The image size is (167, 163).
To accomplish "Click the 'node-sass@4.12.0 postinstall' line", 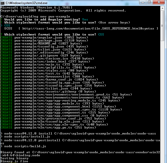I will pyautogui.click(x=80, y=142).
